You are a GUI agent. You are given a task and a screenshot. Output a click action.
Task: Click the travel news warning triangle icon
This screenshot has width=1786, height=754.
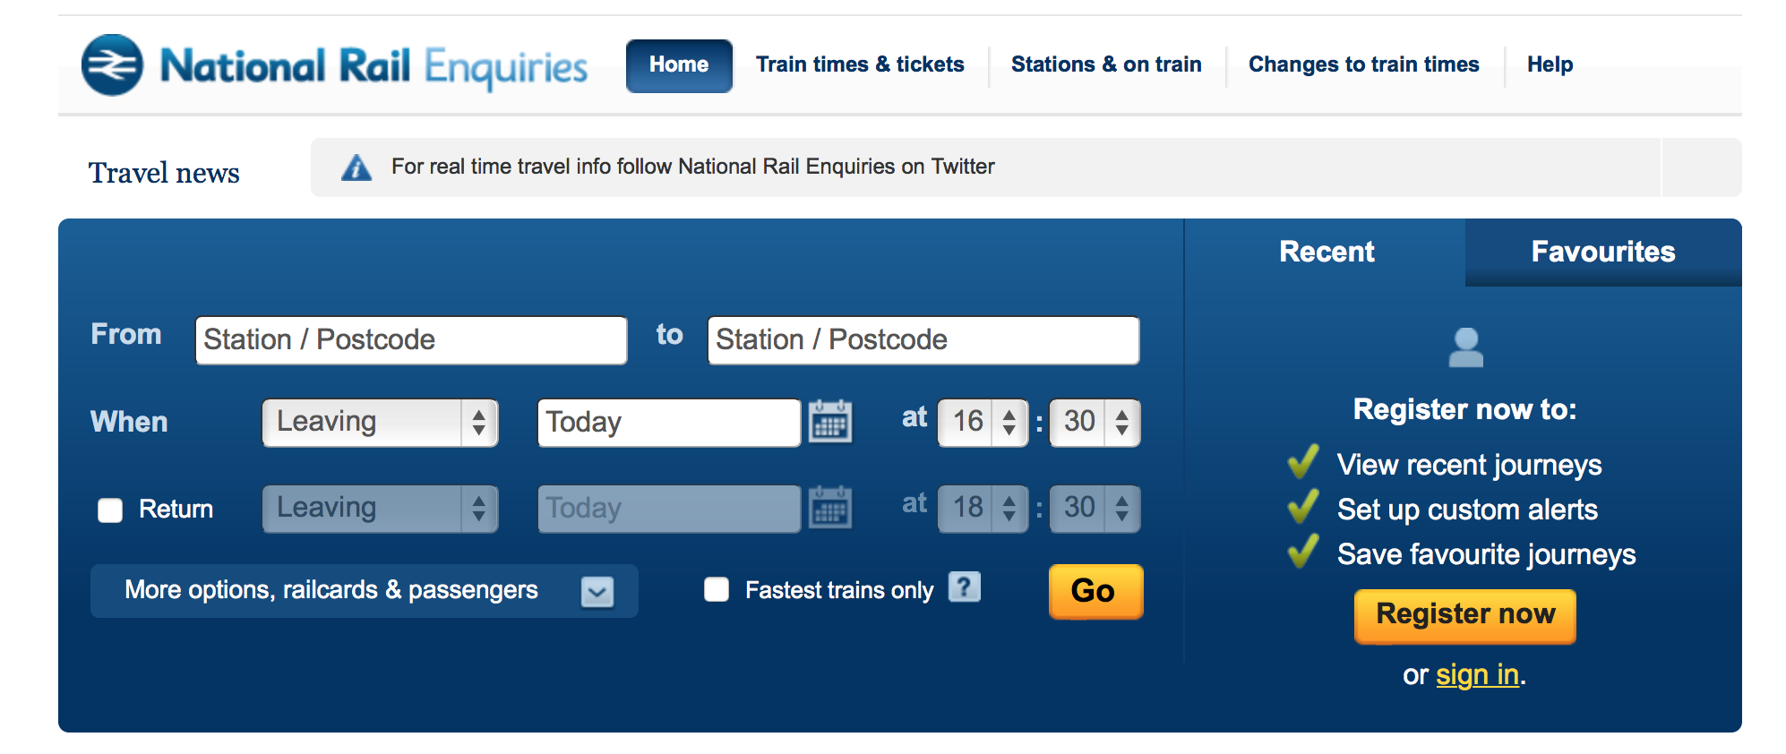[x=356, y=167]
